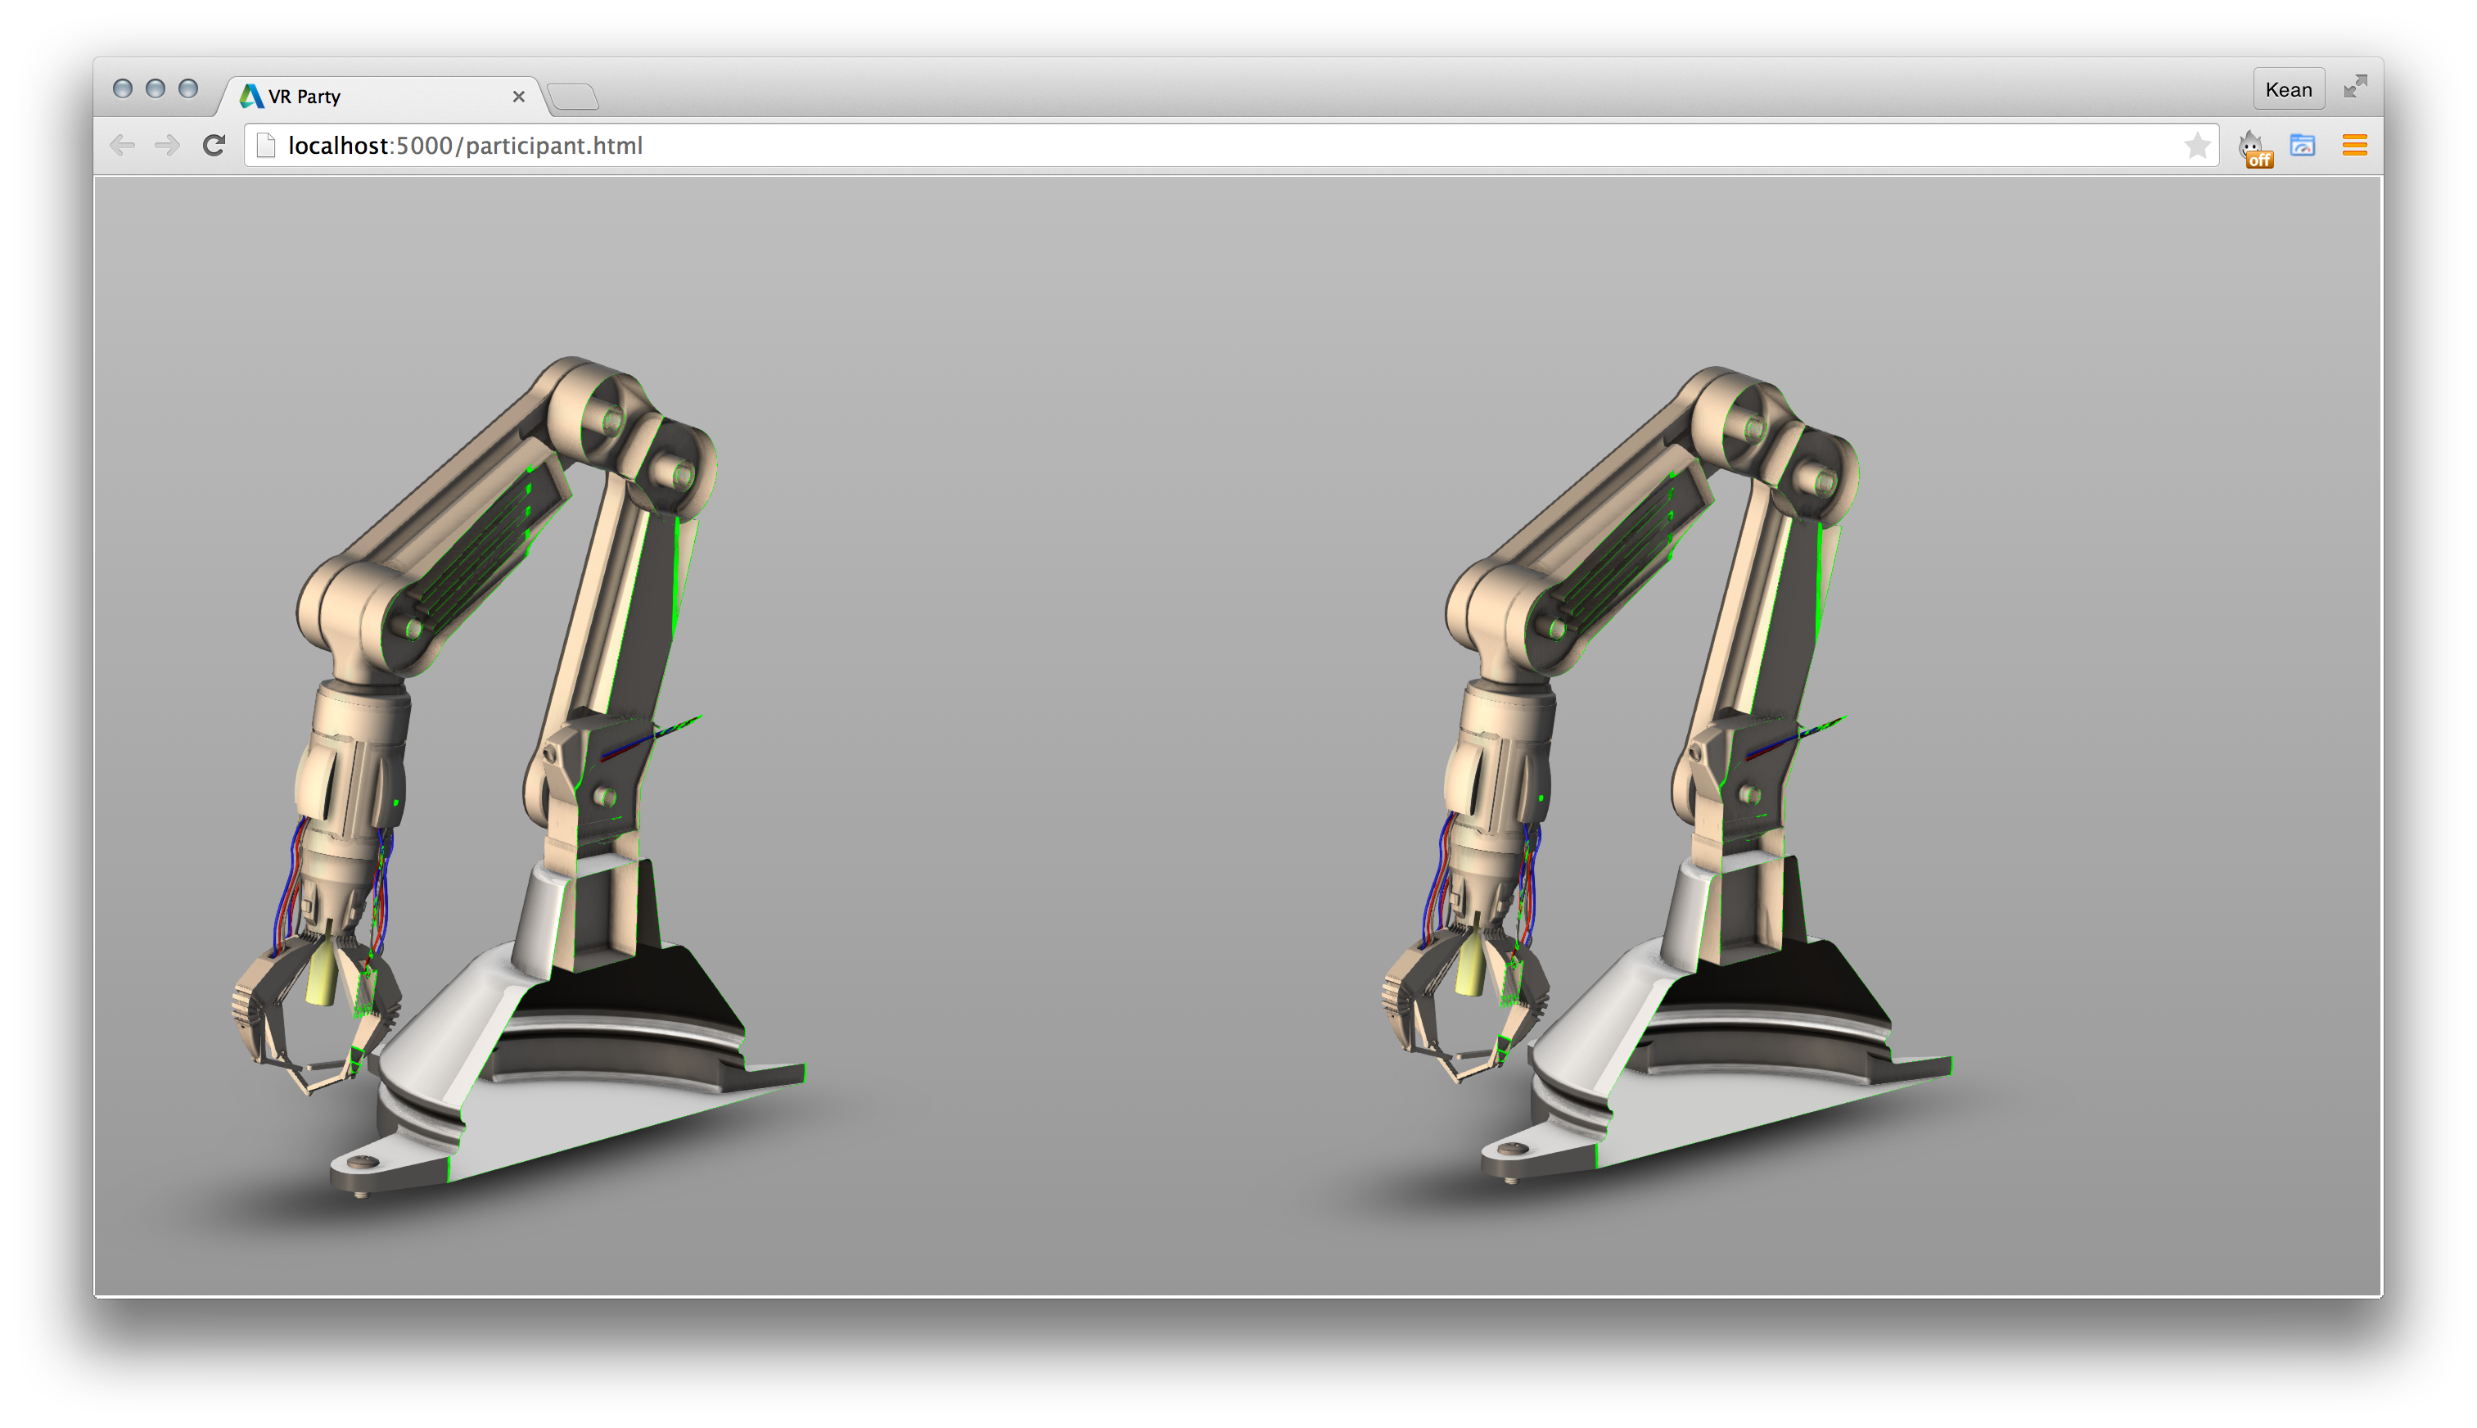Enter fullscreen with the diagonal arrows icon

click(x=2354, y=88)
